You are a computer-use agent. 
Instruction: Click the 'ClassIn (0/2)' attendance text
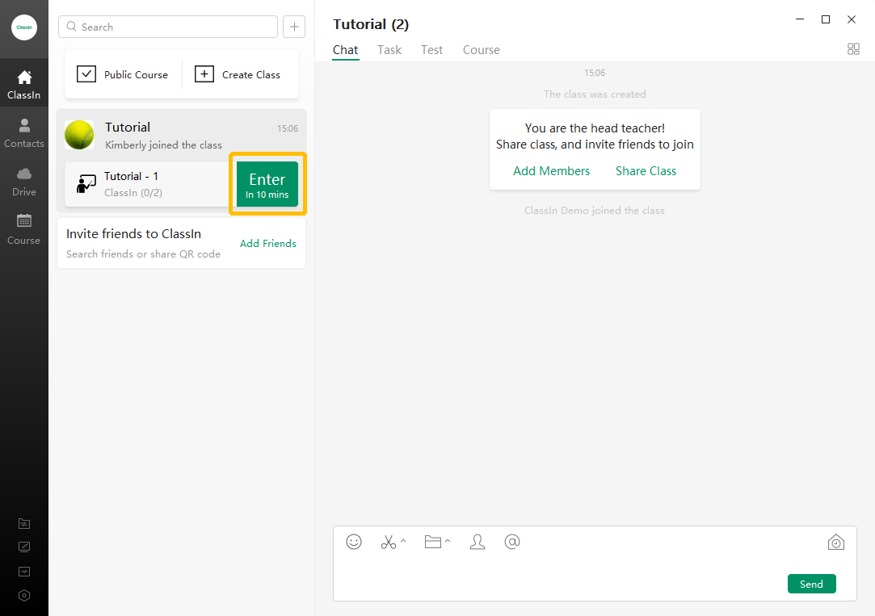(x=133, y=193)
